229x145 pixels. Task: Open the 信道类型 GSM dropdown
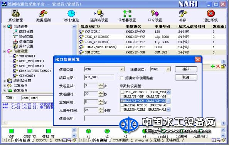(x=122, y=69)
